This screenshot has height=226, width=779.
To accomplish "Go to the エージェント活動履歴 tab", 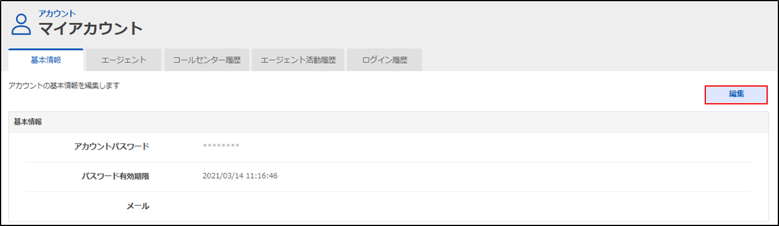I will click(298, 60).
